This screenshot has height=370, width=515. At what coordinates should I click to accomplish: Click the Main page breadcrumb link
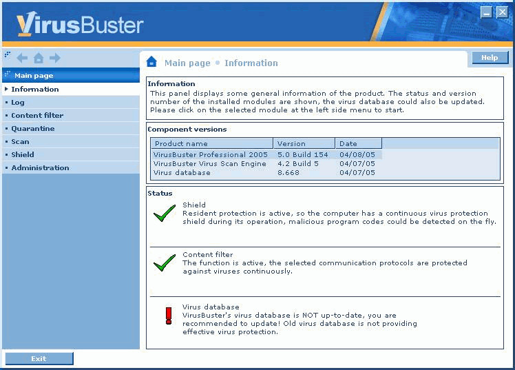(x=187, y=63)
